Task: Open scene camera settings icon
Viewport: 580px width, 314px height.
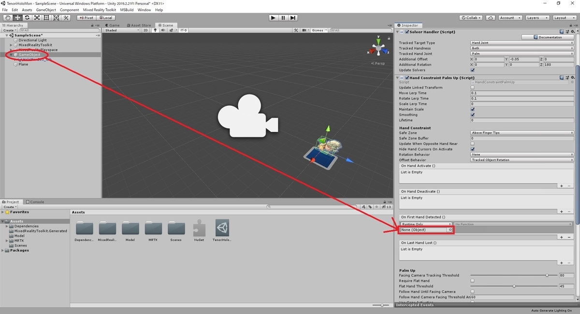Action: pyautogui.click(x=304, y=30)
